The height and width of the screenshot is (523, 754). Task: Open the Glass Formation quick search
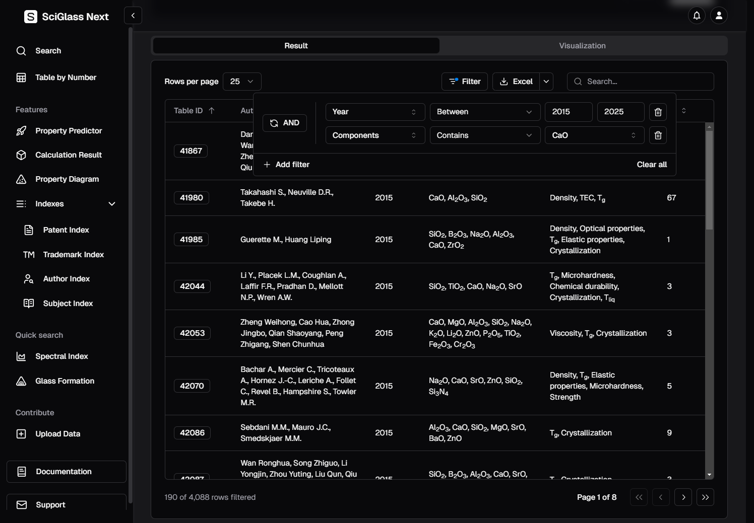65,381
